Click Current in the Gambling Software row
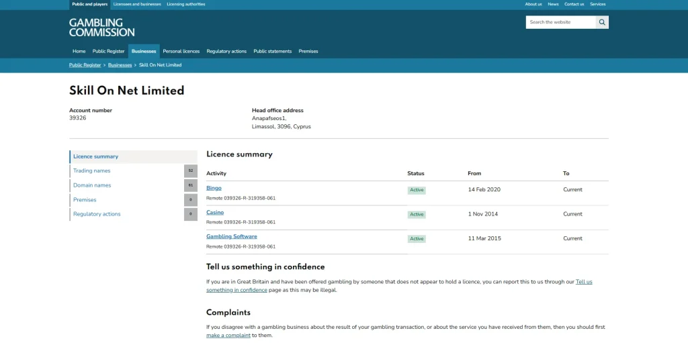The width and height of the screenshot is (688, 343). 572,238
